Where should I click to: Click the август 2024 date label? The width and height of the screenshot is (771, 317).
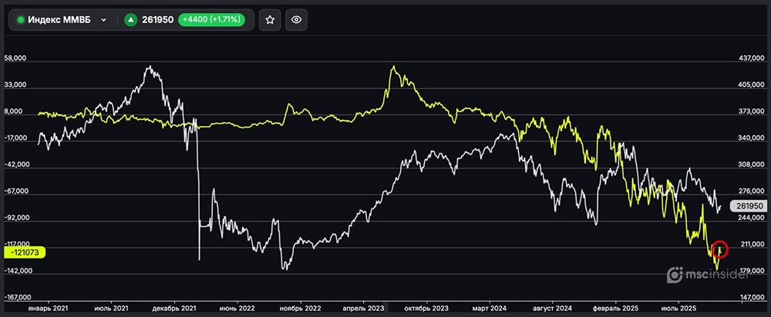[x=553, y=309]
